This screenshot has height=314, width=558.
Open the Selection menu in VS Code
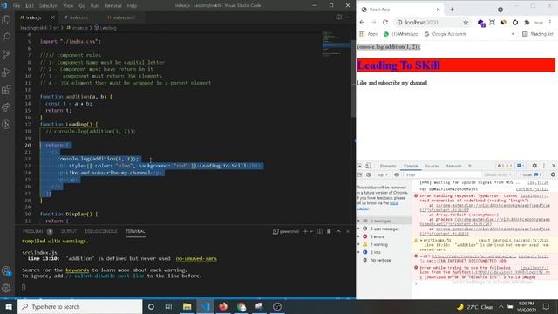49,6
